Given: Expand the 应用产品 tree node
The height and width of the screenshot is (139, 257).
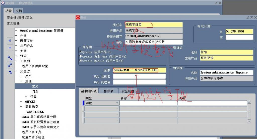Looking at the screenshot, I should point(16,46).
